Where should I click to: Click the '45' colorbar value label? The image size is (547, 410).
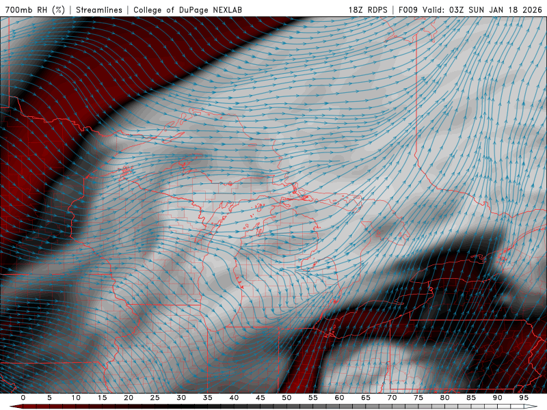pyautogui.click(x=261, y=398)
